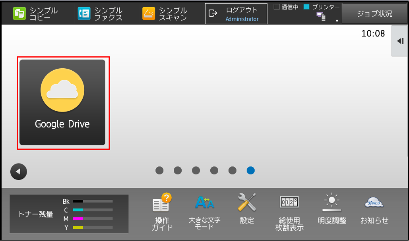This screenshot has width=409, height=241.
Task: Log out of Administrator account
Action: pyautogui.click(x=236, y=14)
